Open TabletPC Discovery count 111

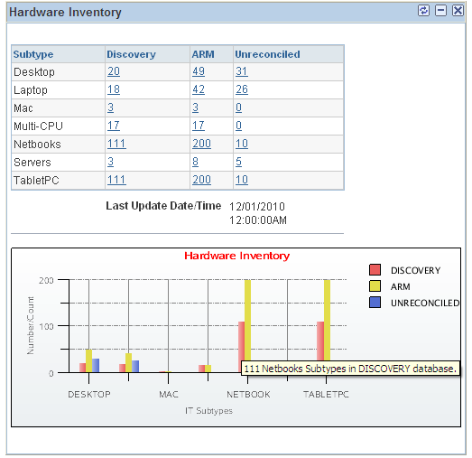[116, 180]
